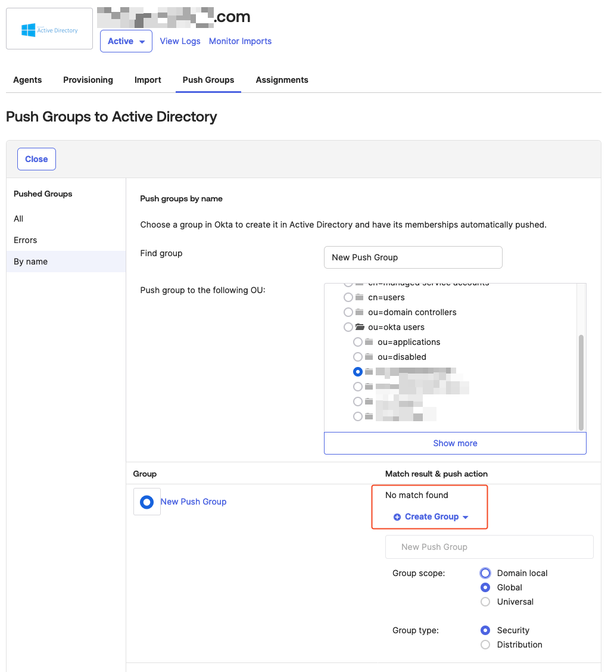Select the ou=domain controllers radio button
608x672 pixels.
coord(348,312)
